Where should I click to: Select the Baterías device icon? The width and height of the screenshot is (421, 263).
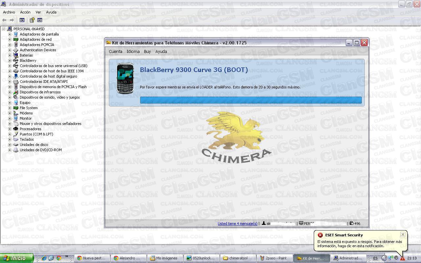(x=15, y=55)
